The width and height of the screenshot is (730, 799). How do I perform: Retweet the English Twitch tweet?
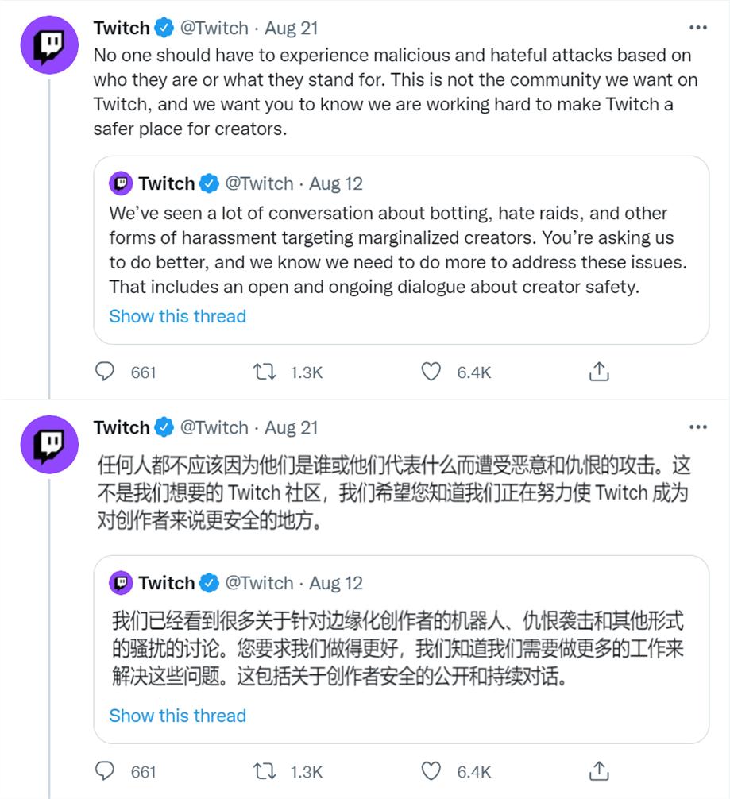263,372
